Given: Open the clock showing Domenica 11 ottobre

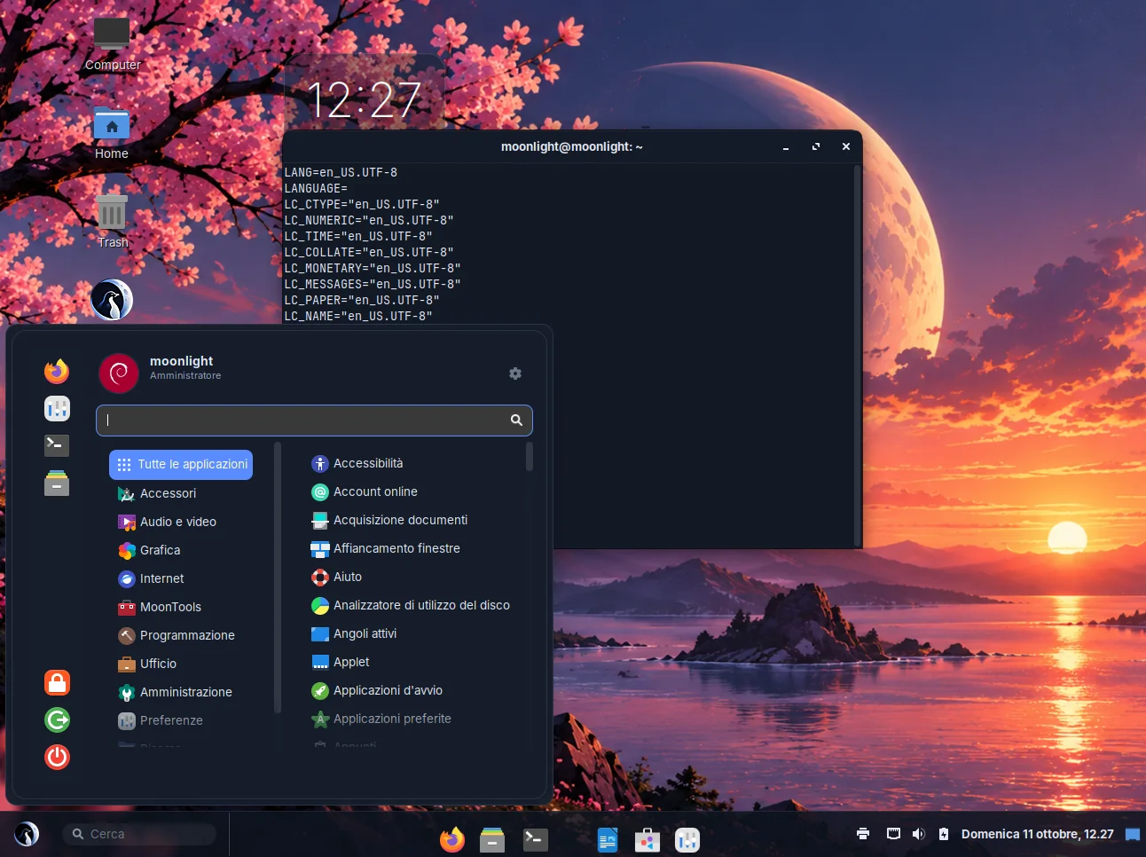Looking at the screenshot, I should (1037, 834).
